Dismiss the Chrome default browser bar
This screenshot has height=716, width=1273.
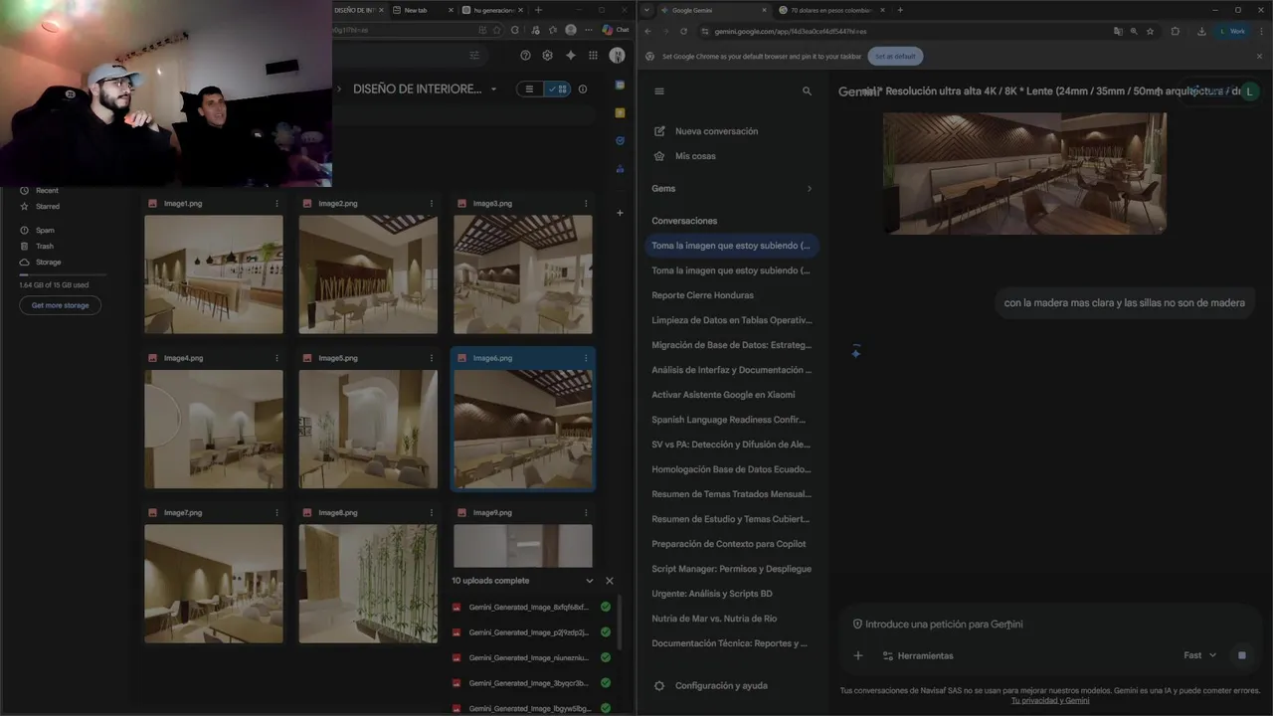tap(1260, 56)
